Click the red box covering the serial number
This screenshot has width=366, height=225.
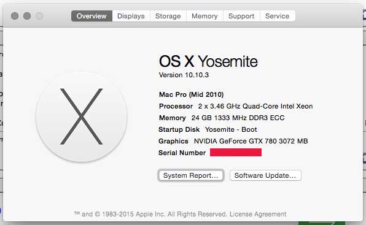(236, 152)
